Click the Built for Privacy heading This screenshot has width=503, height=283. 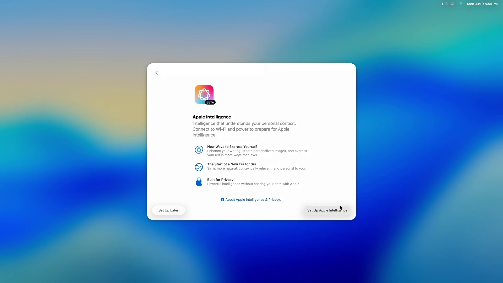pos(220,179)
